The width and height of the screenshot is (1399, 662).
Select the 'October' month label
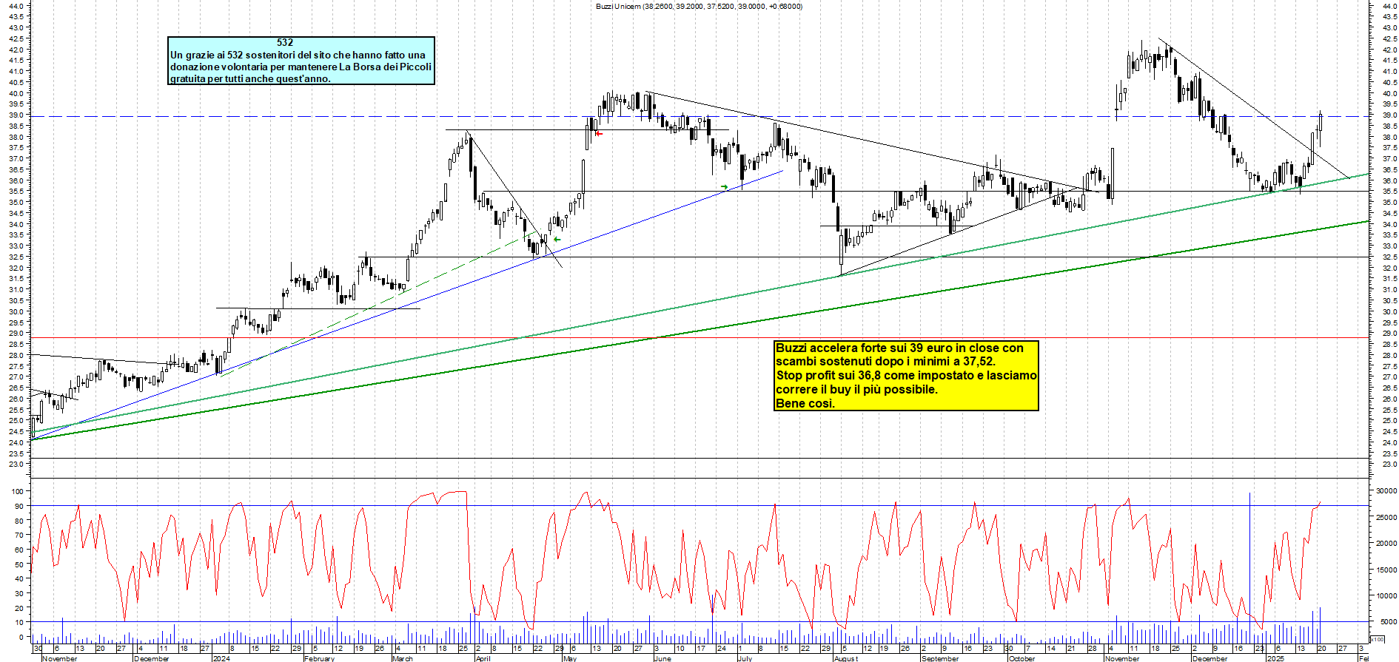(x=1022, y=658)
